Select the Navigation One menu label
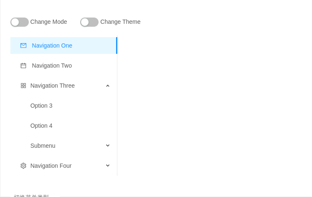The image size is (312, 197). 52,45
